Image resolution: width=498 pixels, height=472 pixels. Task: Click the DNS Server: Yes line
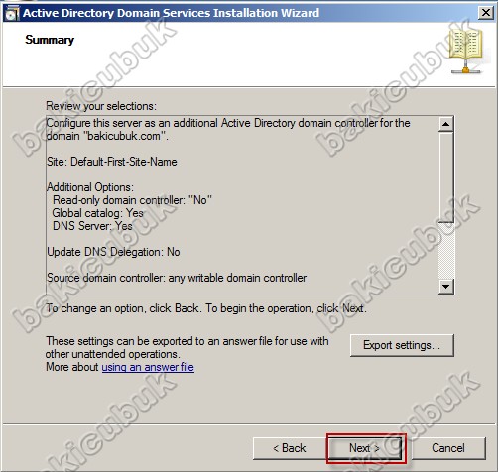coord(92,226)
